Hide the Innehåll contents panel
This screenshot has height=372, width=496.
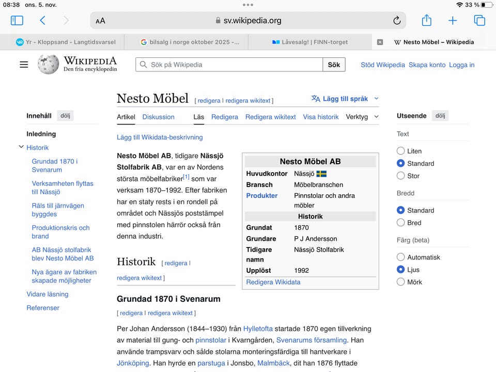pos(66,116)
